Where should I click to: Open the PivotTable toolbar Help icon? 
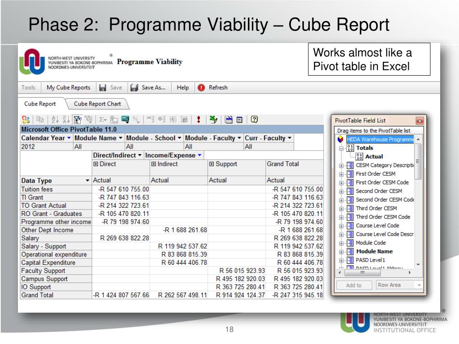pyautogui.click(x=254, y=120)
